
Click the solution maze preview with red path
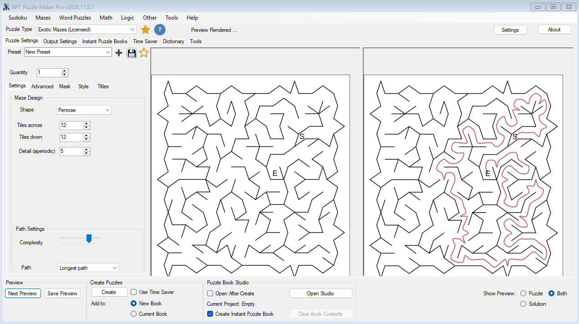pos(463,176)
